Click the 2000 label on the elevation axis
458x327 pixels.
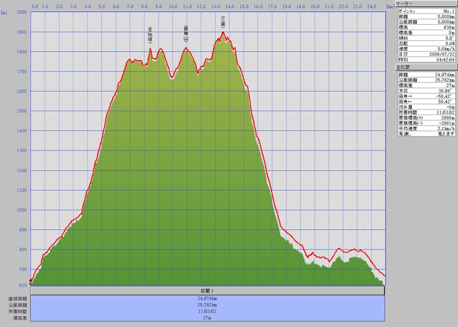(x=21, y=12)
